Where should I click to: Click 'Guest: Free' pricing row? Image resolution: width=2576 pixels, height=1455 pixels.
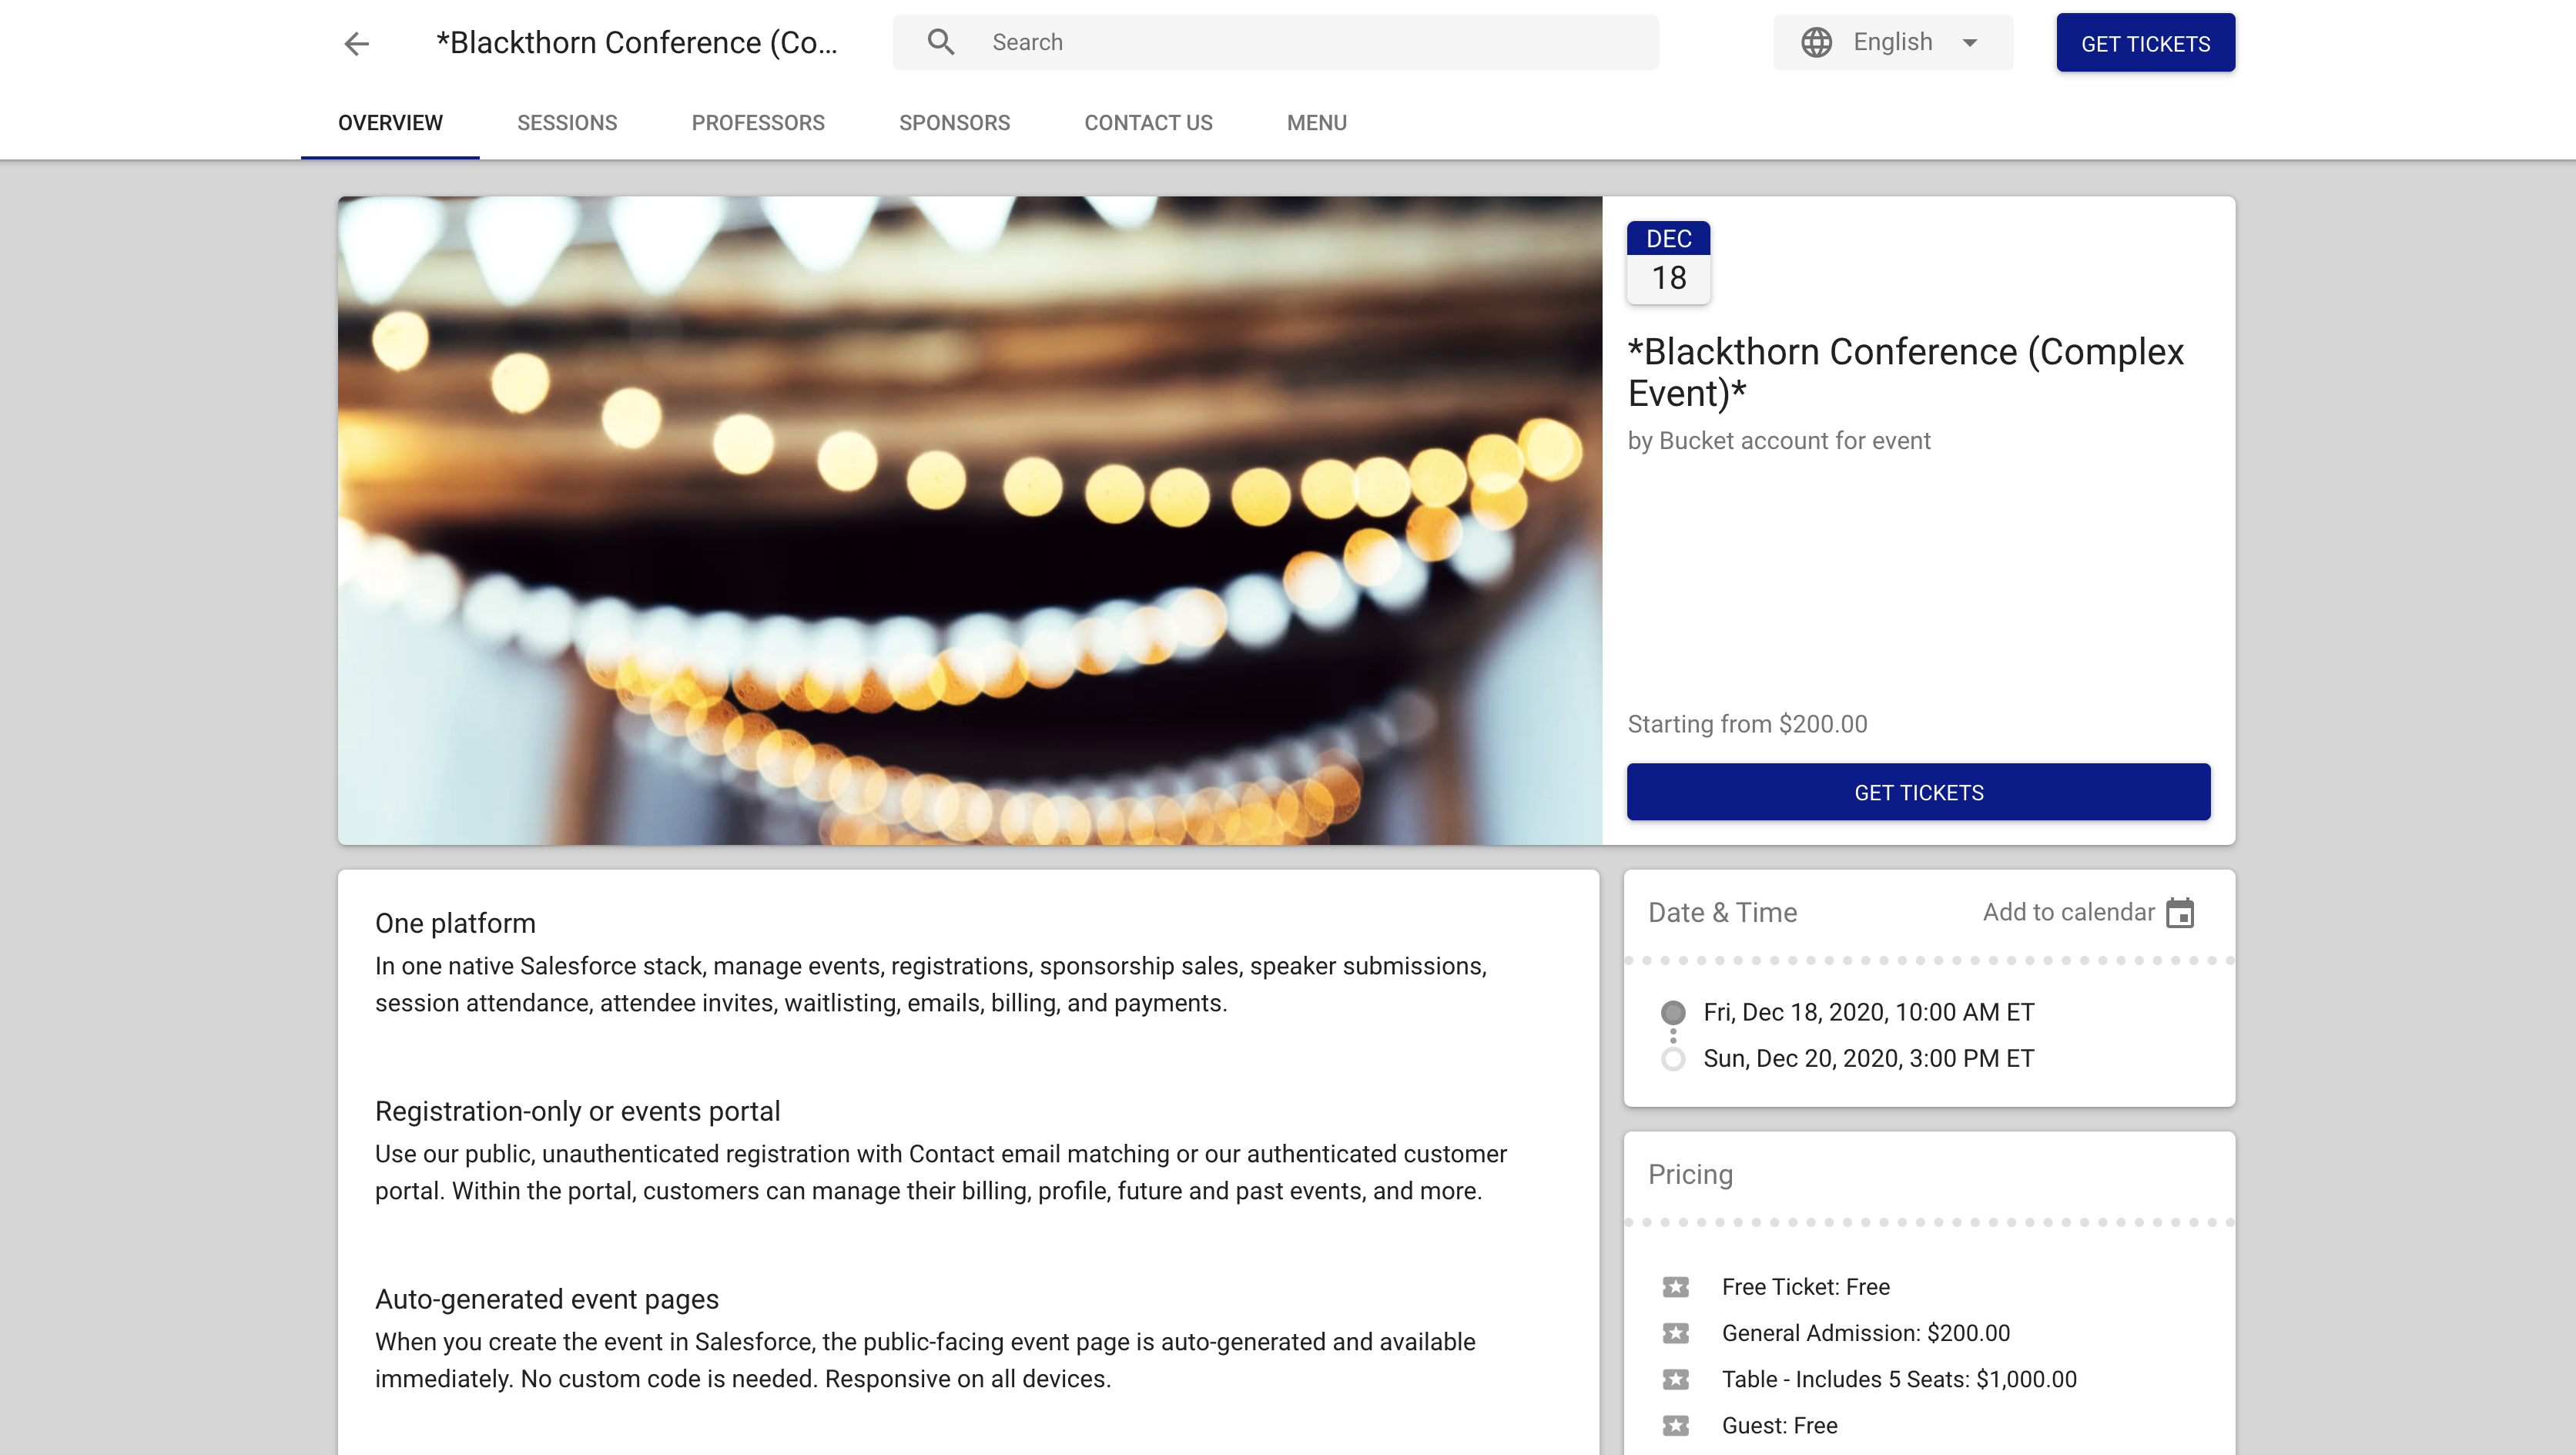click(x=1779, y=1425)
